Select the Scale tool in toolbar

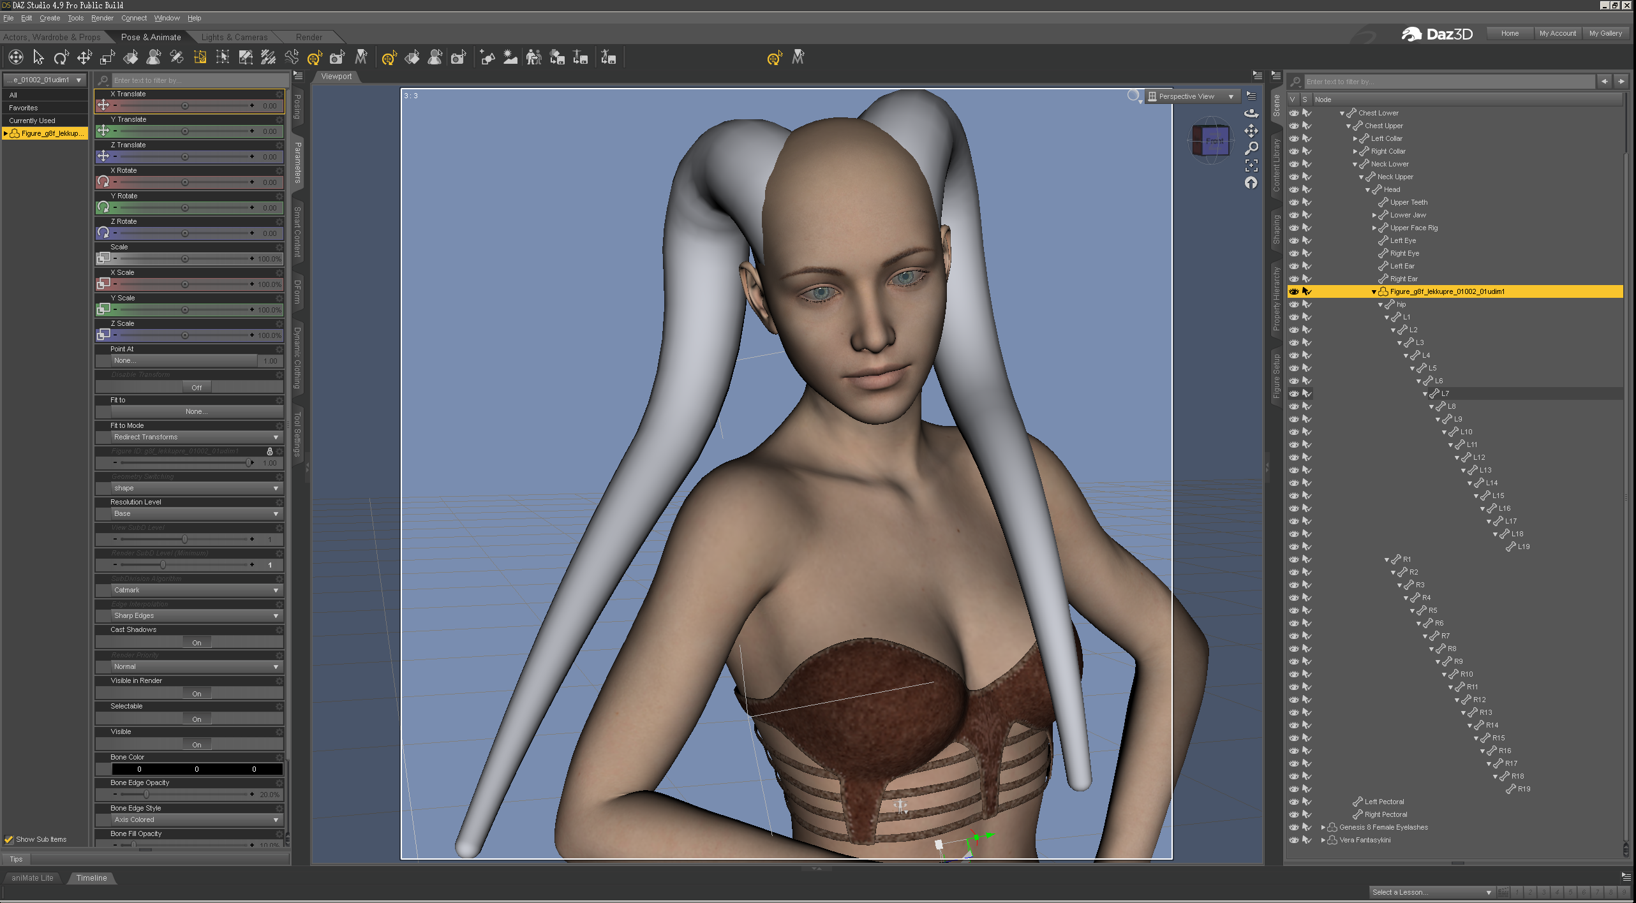click(x=107, y=58)
